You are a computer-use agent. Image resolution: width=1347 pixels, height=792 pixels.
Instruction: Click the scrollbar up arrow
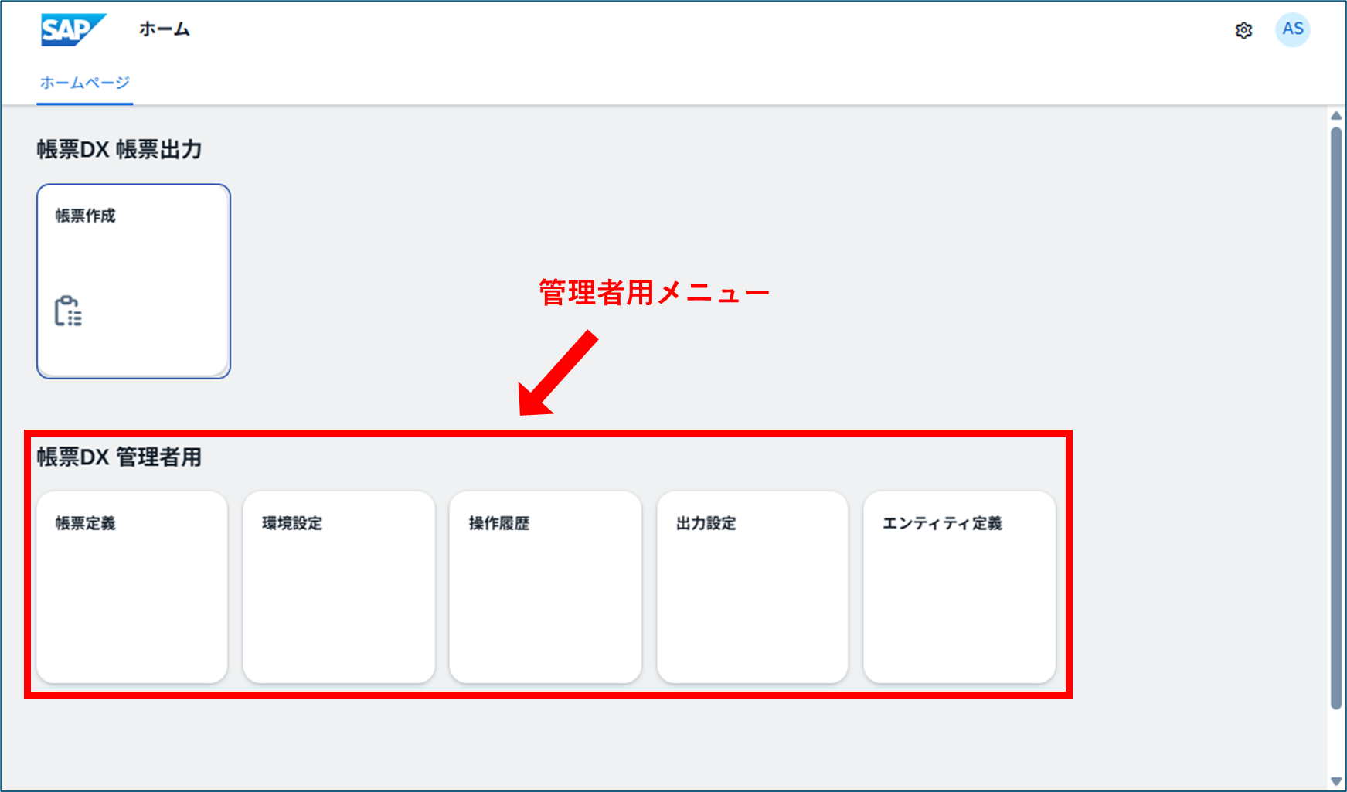point(1336,116)
